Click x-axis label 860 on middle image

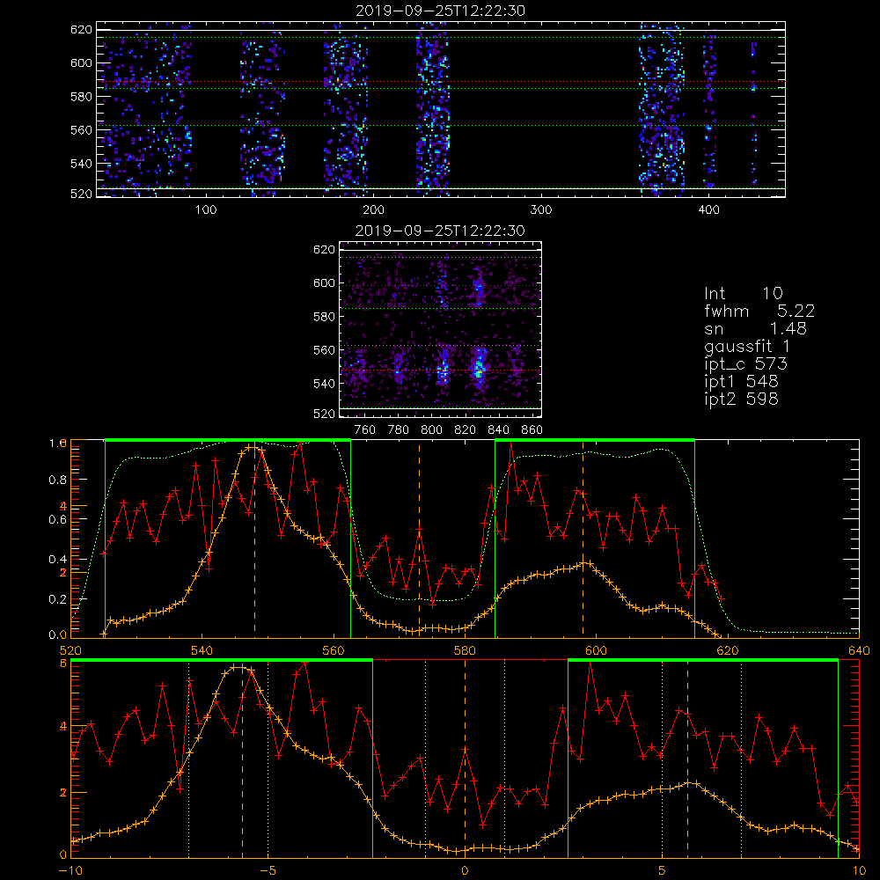(x=532, y=430)
